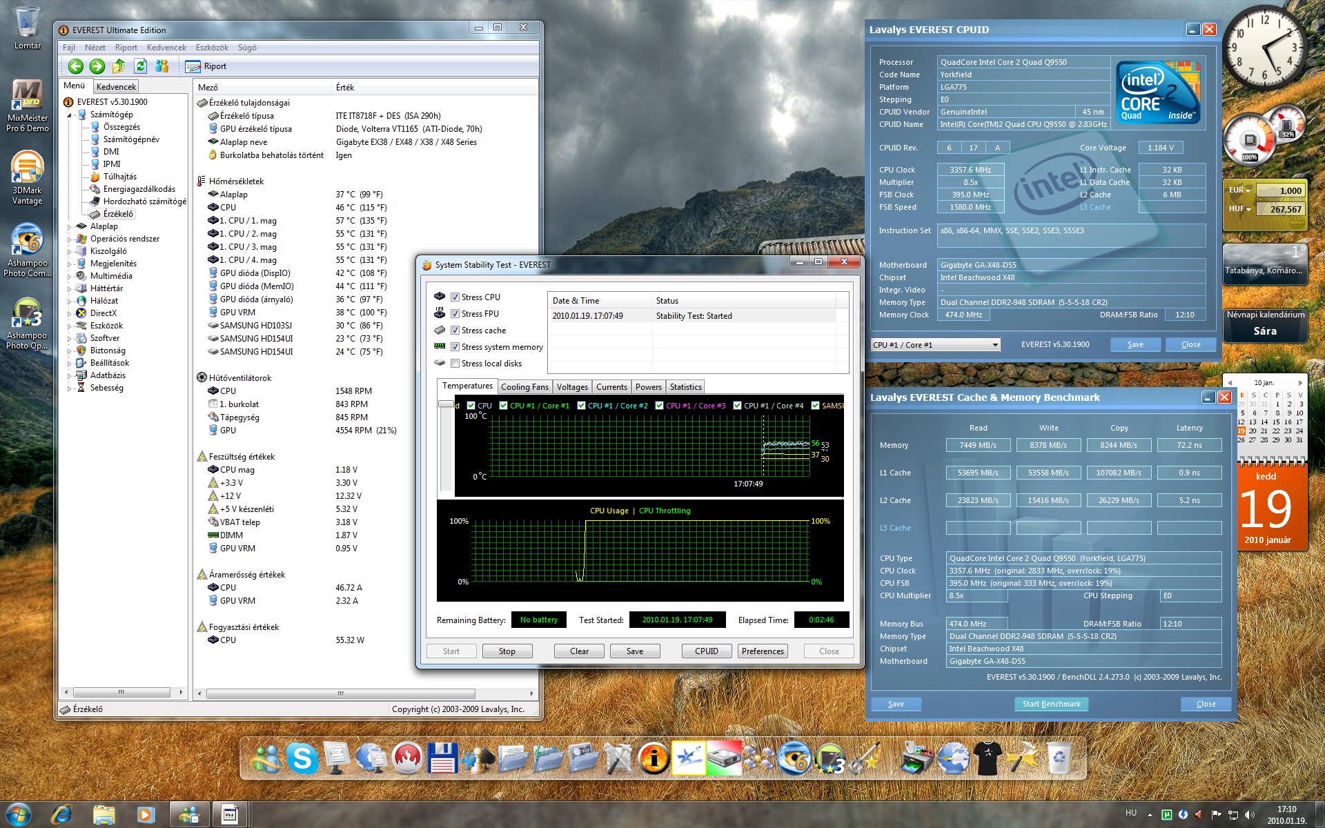Select the Érzékelő item in the tree
The image size is (1325, 828).
pyautogui.click(x=118, y=215)
